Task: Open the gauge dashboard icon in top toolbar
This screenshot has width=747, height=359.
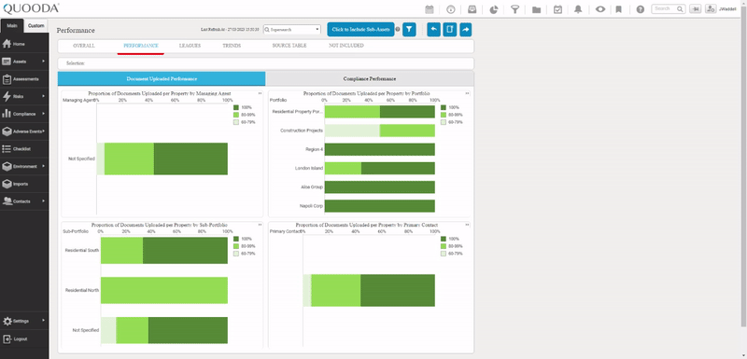Action: tap(451, 9)
